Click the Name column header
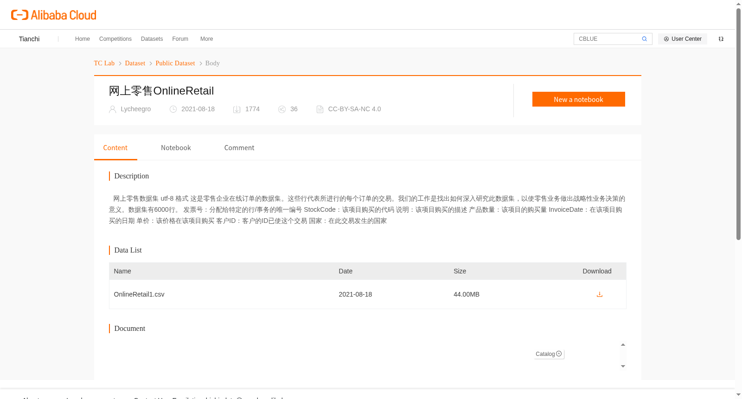Image resolution: width=742 pixels, height=399 pixels. click(x=122, y=271)
